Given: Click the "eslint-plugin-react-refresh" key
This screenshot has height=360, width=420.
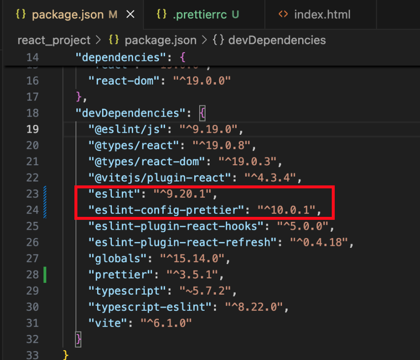Looking at the screenshot, I should [183, 242].
